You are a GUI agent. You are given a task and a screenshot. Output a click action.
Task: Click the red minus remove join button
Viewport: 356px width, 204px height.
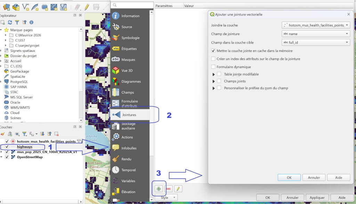point(169,189)
